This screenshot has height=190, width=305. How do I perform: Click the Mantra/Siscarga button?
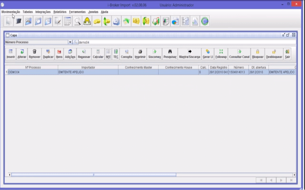coord(190,54)
